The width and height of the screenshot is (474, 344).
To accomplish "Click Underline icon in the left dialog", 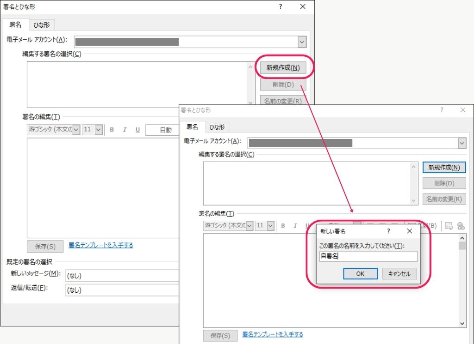I will coord(137,130).
